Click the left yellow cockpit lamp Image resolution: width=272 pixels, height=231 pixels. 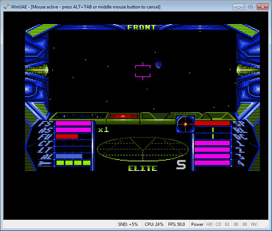tap(37, 70)
